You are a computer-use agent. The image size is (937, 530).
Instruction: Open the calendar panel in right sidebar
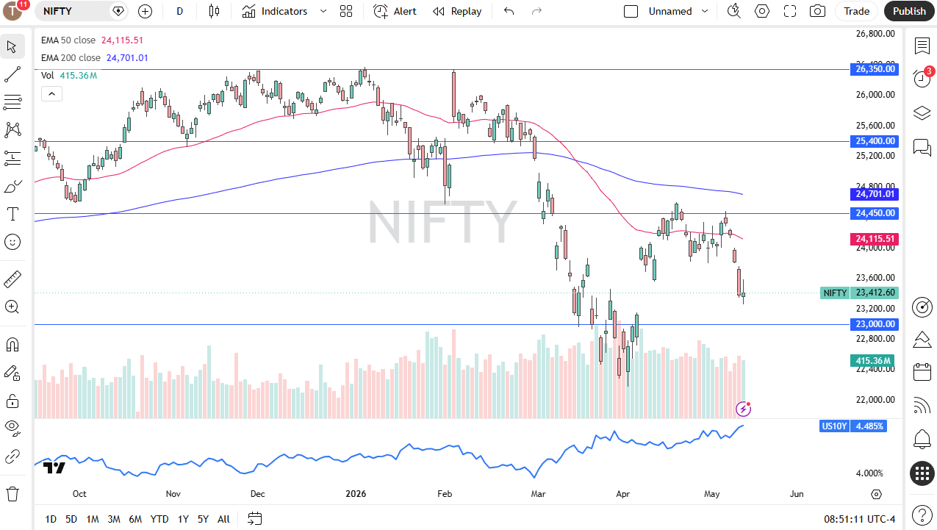(x=922, y=372)
